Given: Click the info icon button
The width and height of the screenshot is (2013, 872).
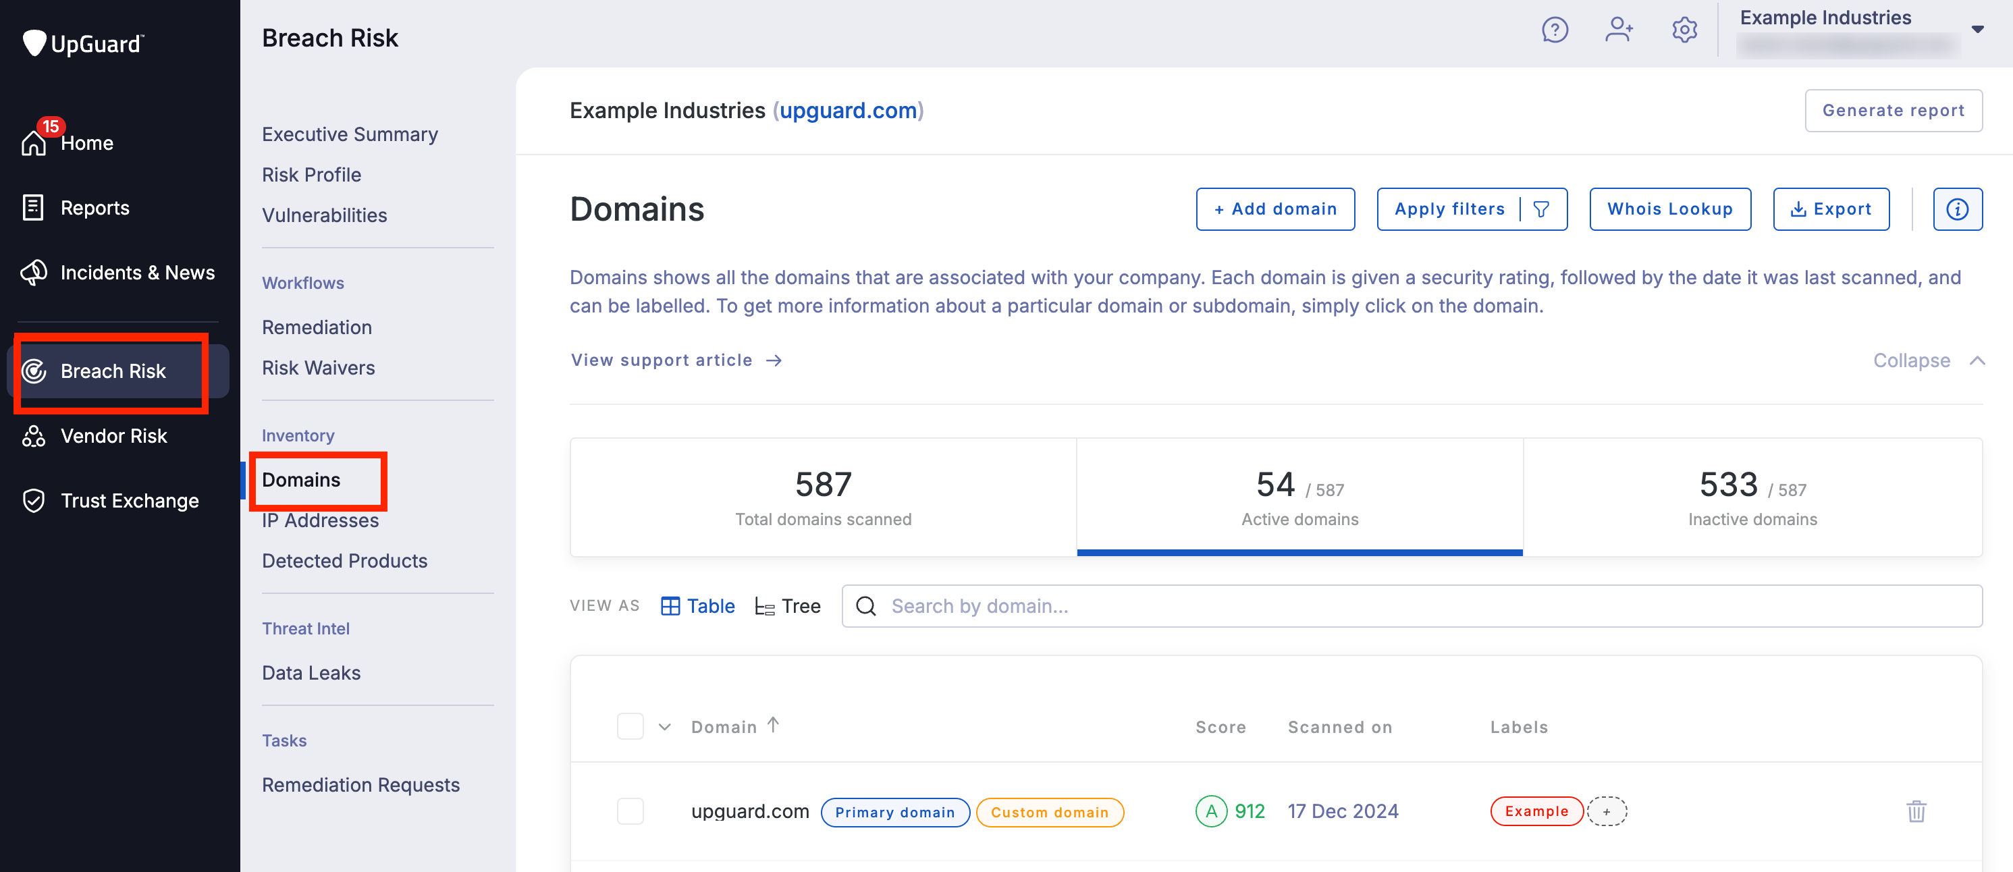Looking at the screenshot, I should pyautogui.click(x=1957, y=209).
